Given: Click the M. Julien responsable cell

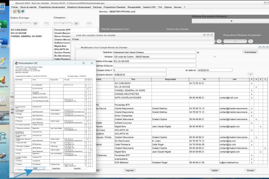Looking at the screenshot, I should pyautogui.click(x=170, y=141).
